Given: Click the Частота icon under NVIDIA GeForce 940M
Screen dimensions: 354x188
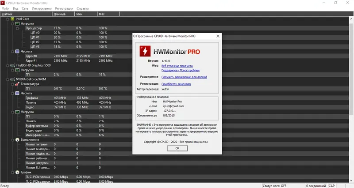Looking at the screenshot, I should (17, 93).
